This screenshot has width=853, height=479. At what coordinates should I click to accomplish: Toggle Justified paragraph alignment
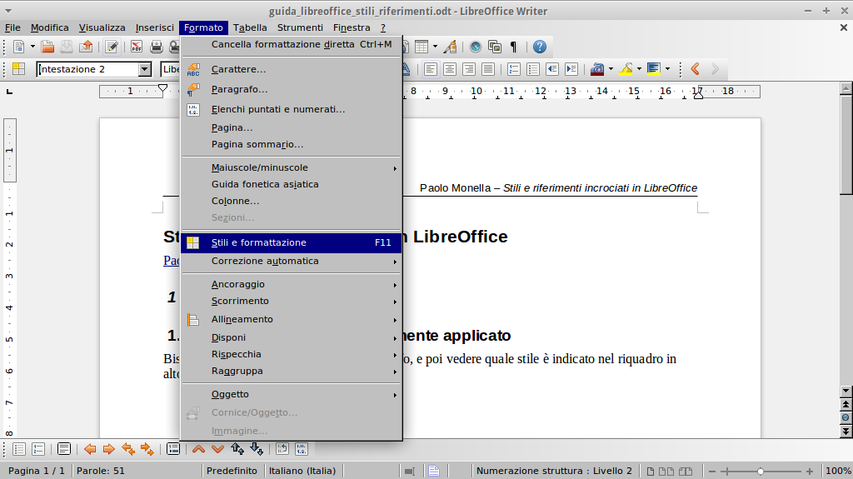pyautogui.click(x=488, y=69)
